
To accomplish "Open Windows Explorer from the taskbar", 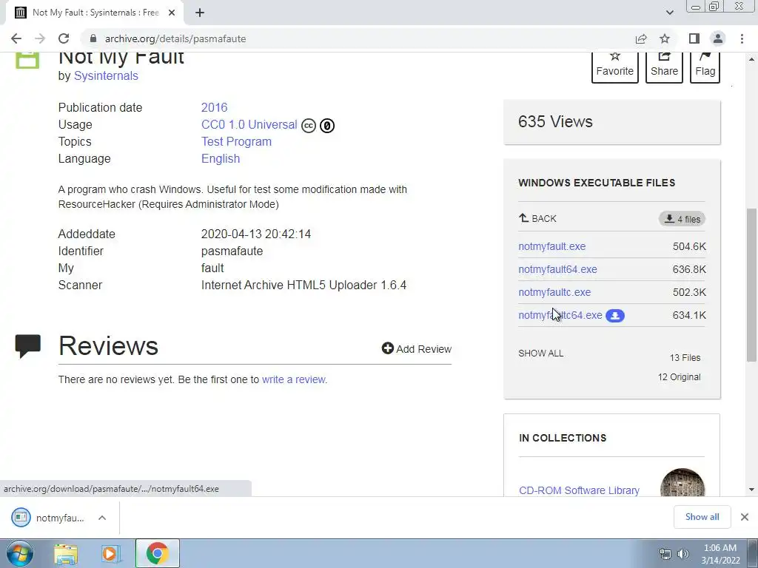I will point(66,553).
